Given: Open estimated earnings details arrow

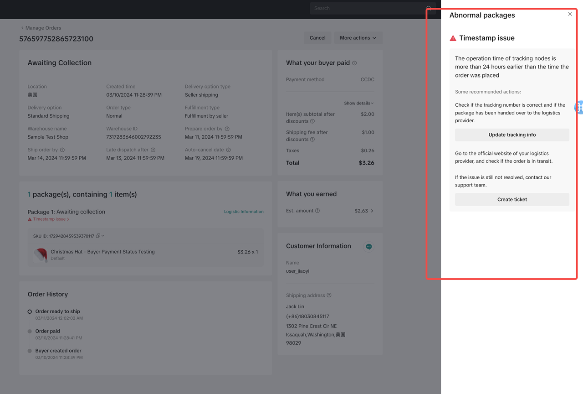Looking at the screenshot, I should point(372,211).
